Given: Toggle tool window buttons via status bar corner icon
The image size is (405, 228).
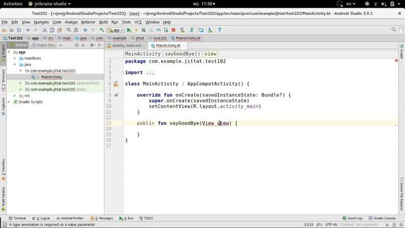Looking at the screenshot, I should tap(4, 225).
